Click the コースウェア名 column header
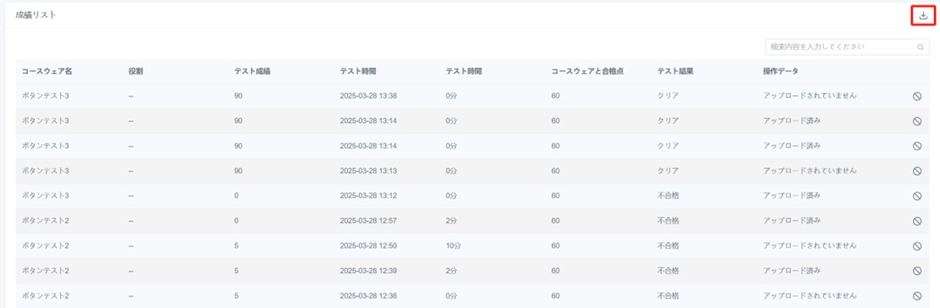This screenshot has height=308, width=940. point(47,70)
